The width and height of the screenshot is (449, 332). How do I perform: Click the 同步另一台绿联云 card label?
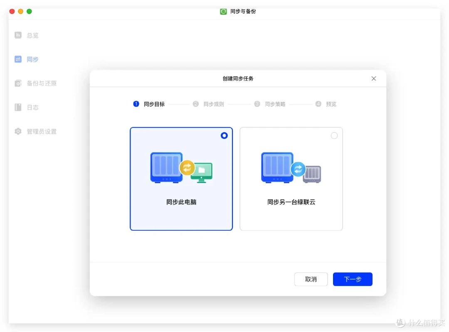click(291, 202)
